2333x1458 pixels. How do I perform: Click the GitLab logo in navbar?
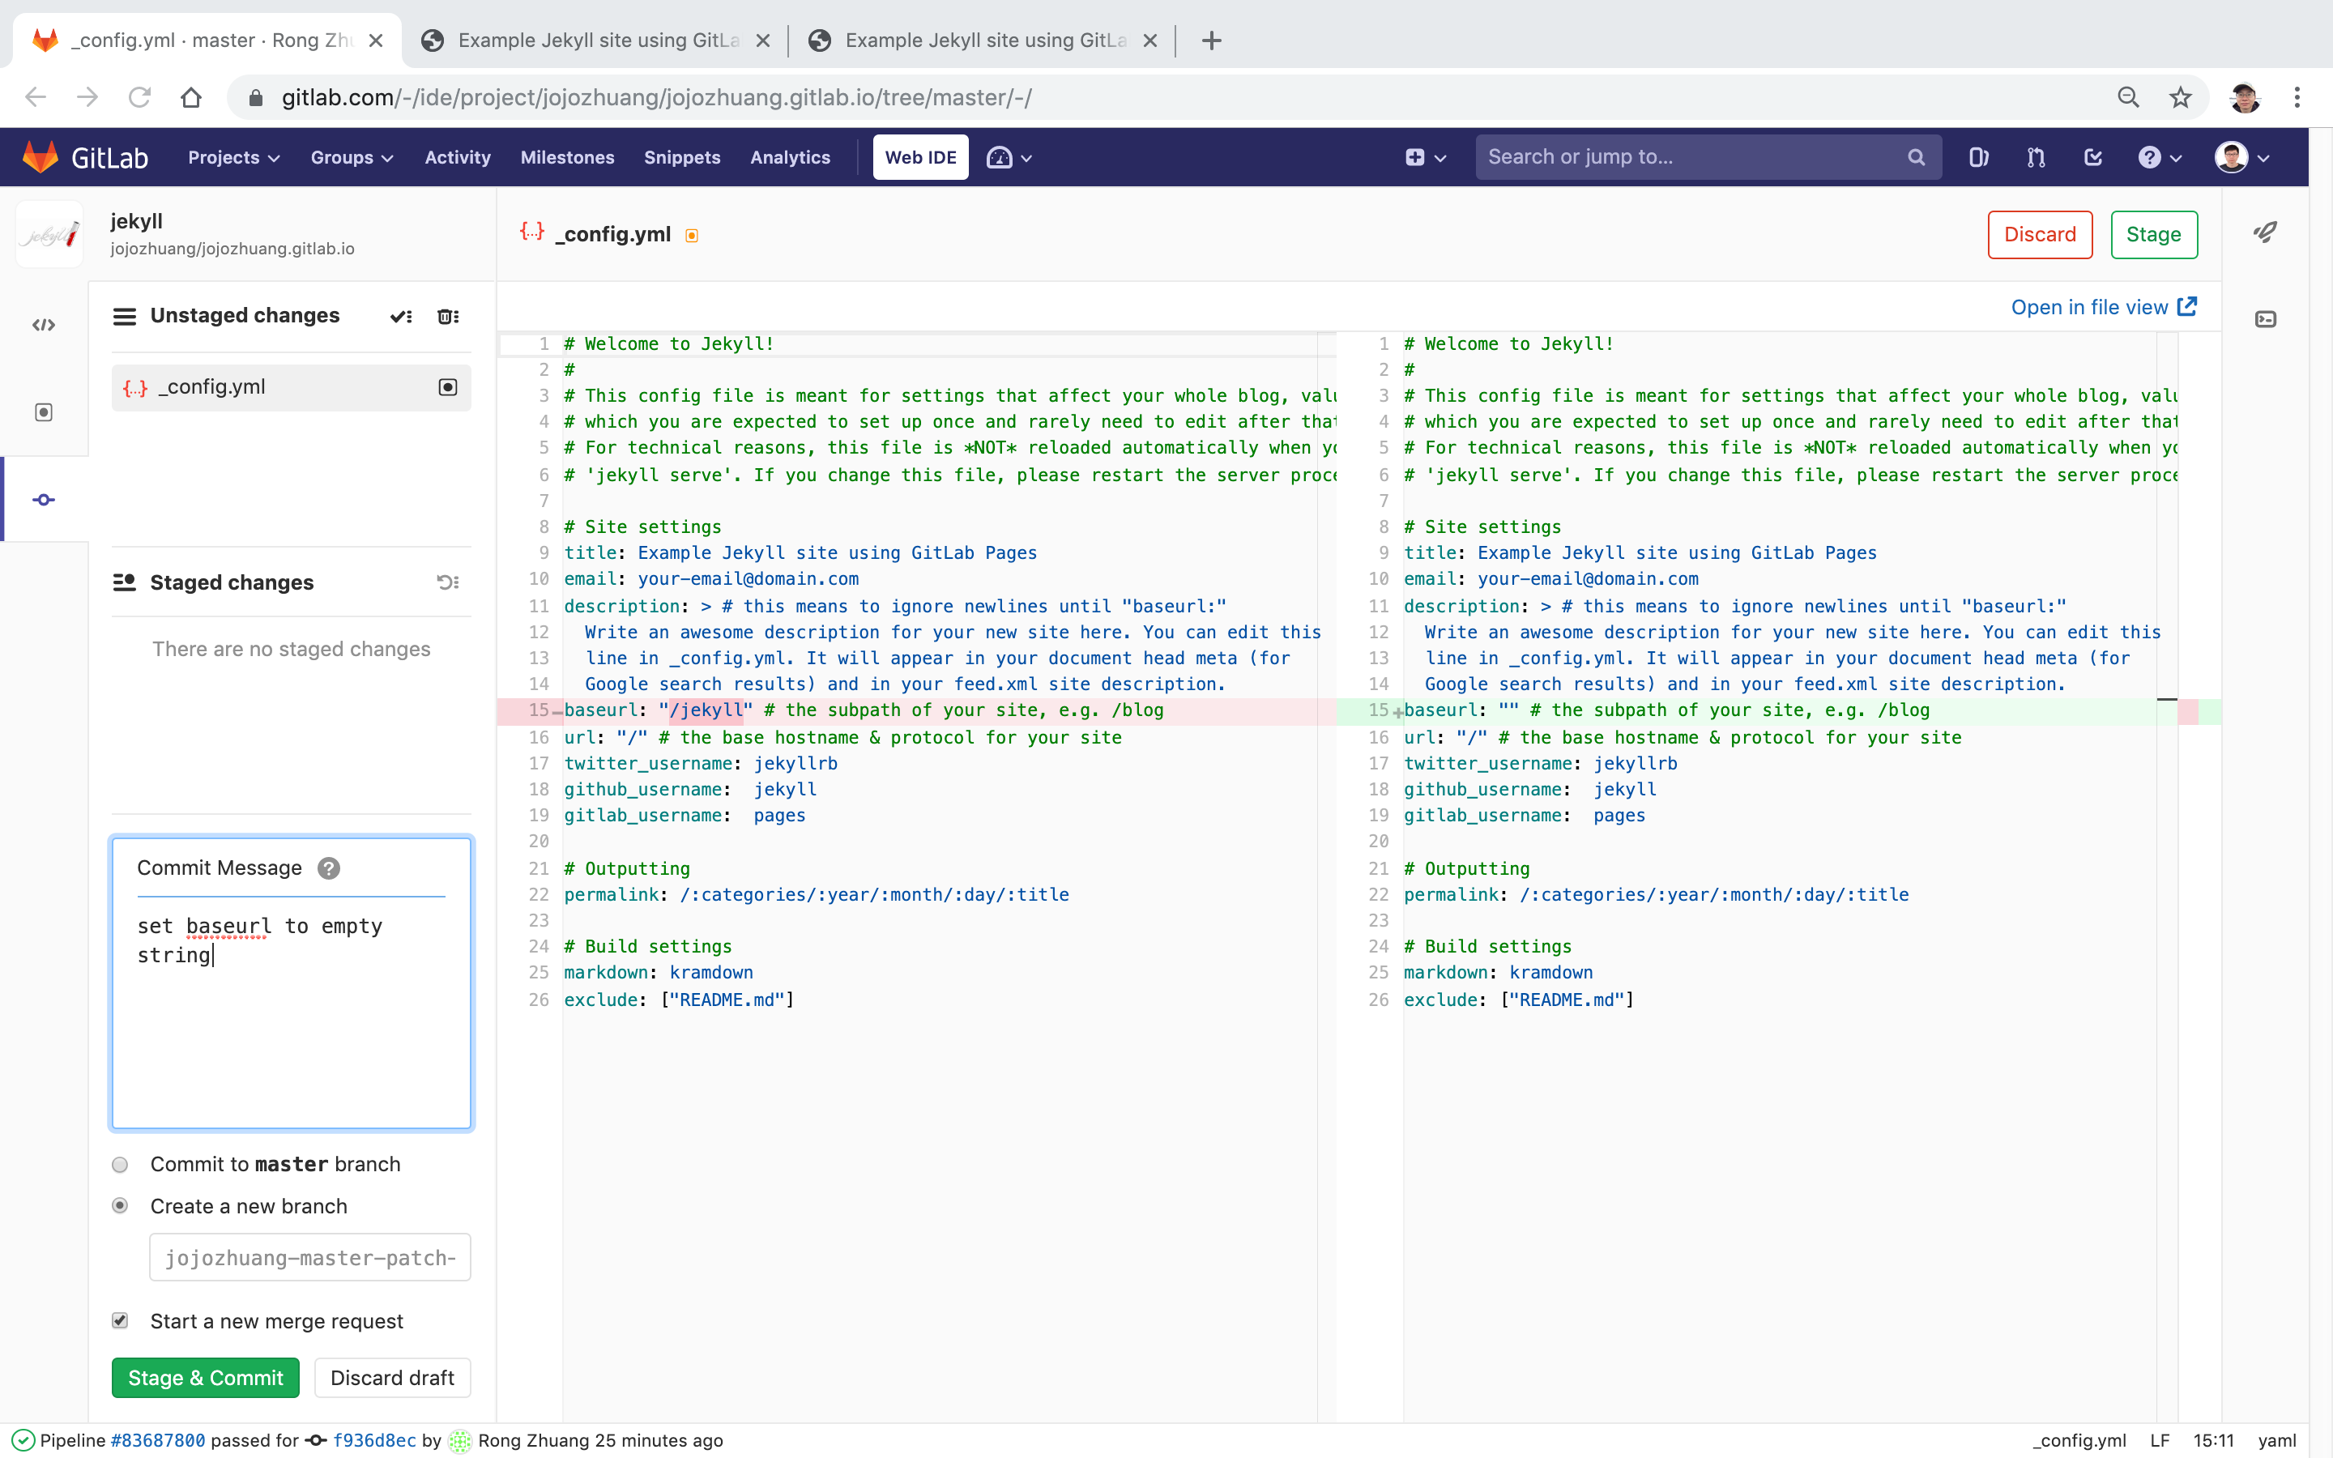click(85, 157)
